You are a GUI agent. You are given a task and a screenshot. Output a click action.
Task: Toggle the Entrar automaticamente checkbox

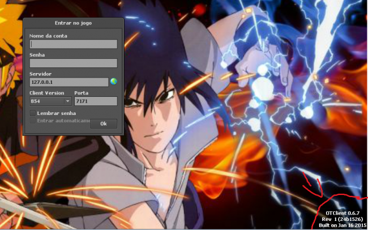coord(33,121)
